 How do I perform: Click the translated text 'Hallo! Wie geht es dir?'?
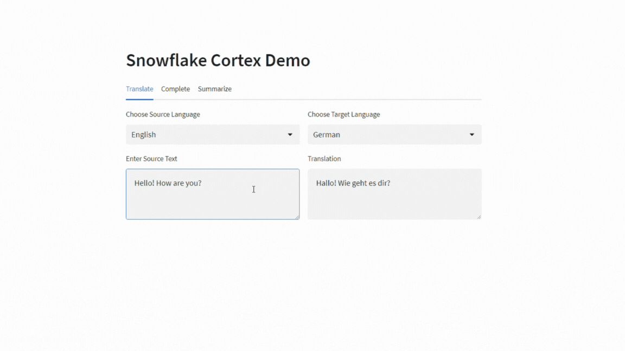click(353, 183)
